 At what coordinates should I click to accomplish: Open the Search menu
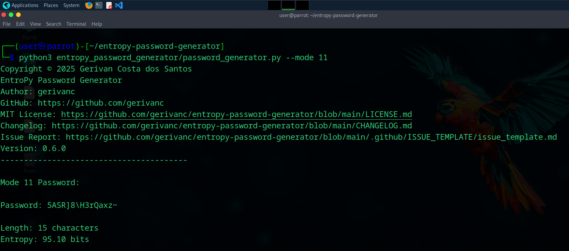53,24
